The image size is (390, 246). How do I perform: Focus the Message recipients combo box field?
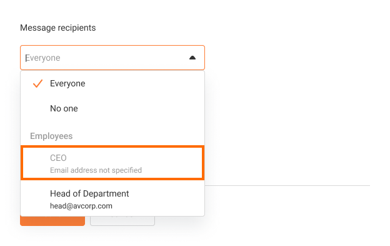[112, 58]
